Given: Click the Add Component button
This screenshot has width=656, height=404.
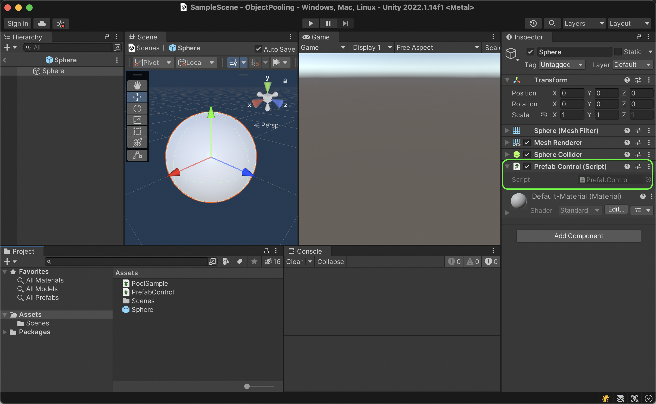Looking at the screenshot, I should pos(578,236).
